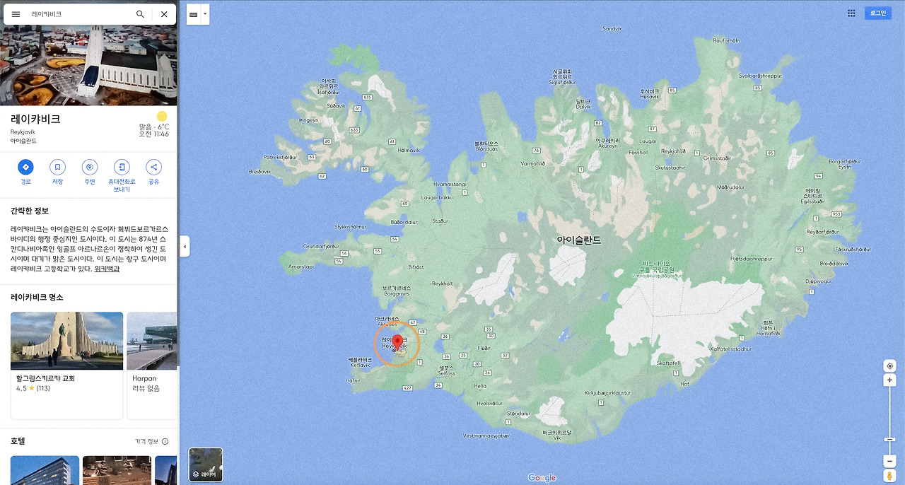Click the zoom slider handle
The width and height of the screenshot is (905, 485).
pos(890,439)
